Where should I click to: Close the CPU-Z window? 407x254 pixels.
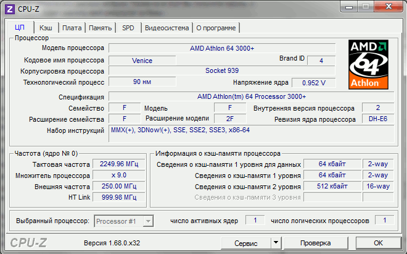point(388,6)
